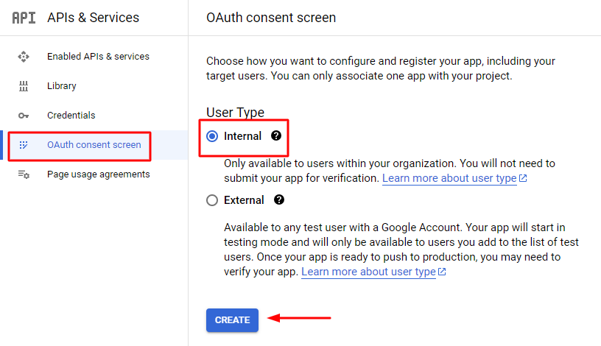Screen dimensions: 601x346
Task: Click the User Type heading
Action: pos(236,113)
